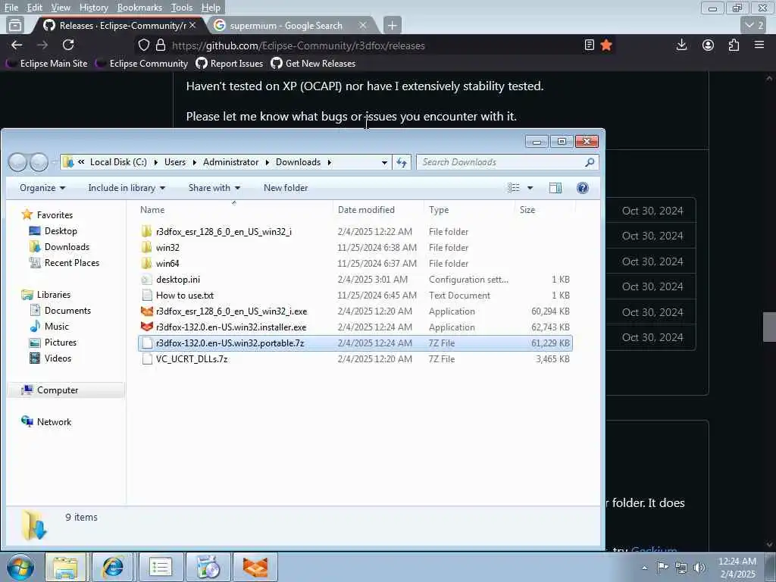Open the account profile icon

click(x=709, y=45)
